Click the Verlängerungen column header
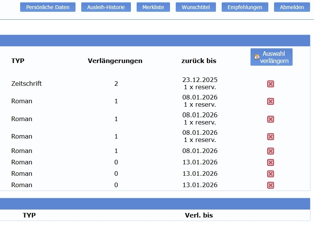 (115, 61)
